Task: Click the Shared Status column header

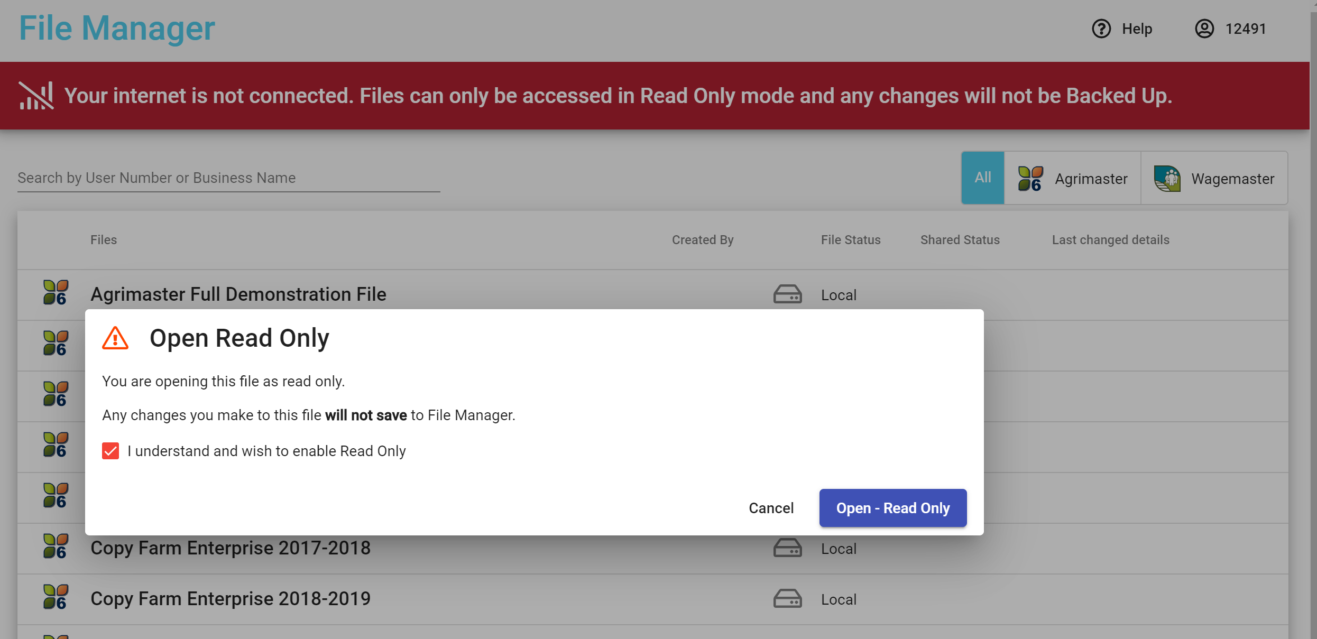Action: click(960, 240)
